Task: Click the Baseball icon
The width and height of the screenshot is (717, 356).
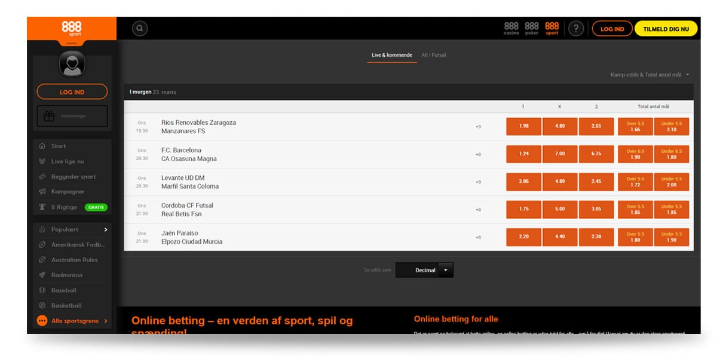Action: point(42,290)
